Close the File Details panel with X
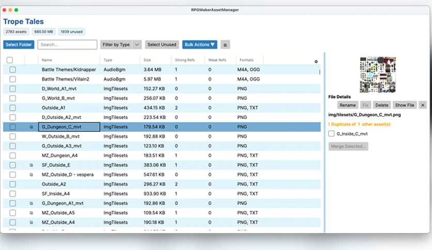432x250 pixels. (423, 105)
